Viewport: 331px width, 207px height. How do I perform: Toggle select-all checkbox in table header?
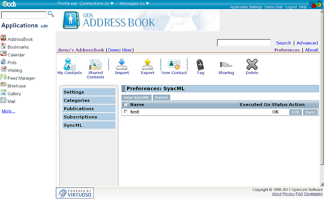(x=125, y=104)
